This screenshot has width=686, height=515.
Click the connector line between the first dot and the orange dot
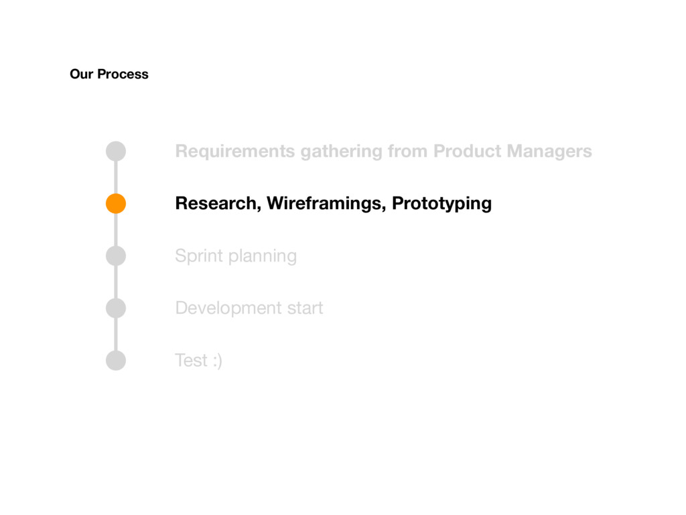click(x=116, y=177)
